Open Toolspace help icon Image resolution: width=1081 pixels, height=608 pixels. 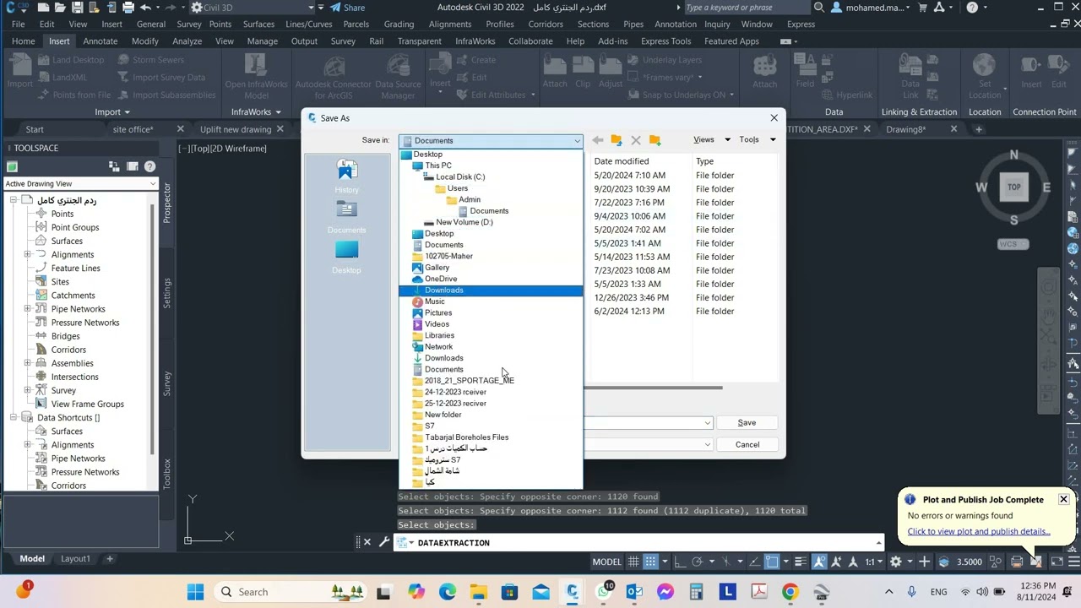(149, 166)
